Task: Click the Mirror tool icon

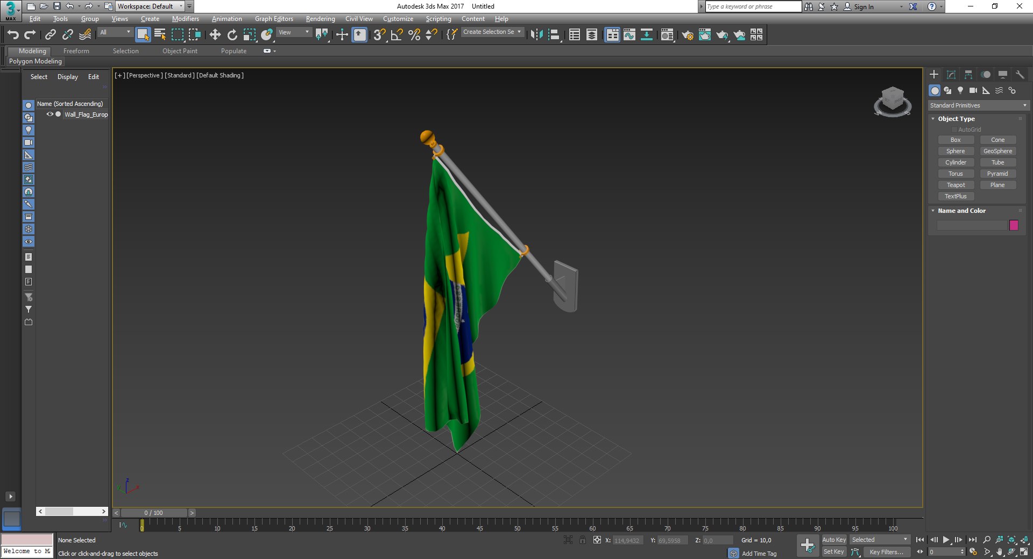Action: tap(536, 35)
